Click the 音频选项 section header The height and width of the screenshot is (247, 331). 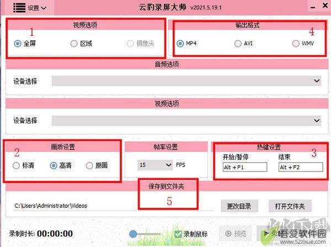click(x=167, y=65)
